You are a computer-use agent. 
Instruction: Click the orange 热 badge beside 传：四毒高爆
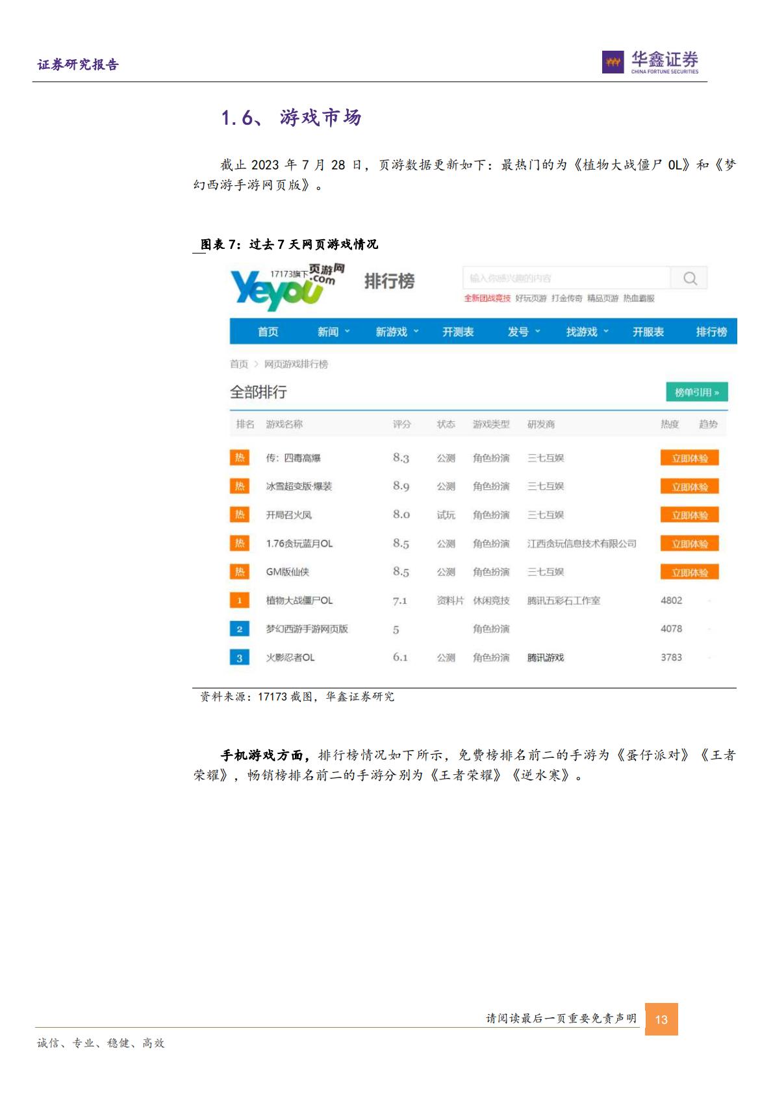click(240, 458)
